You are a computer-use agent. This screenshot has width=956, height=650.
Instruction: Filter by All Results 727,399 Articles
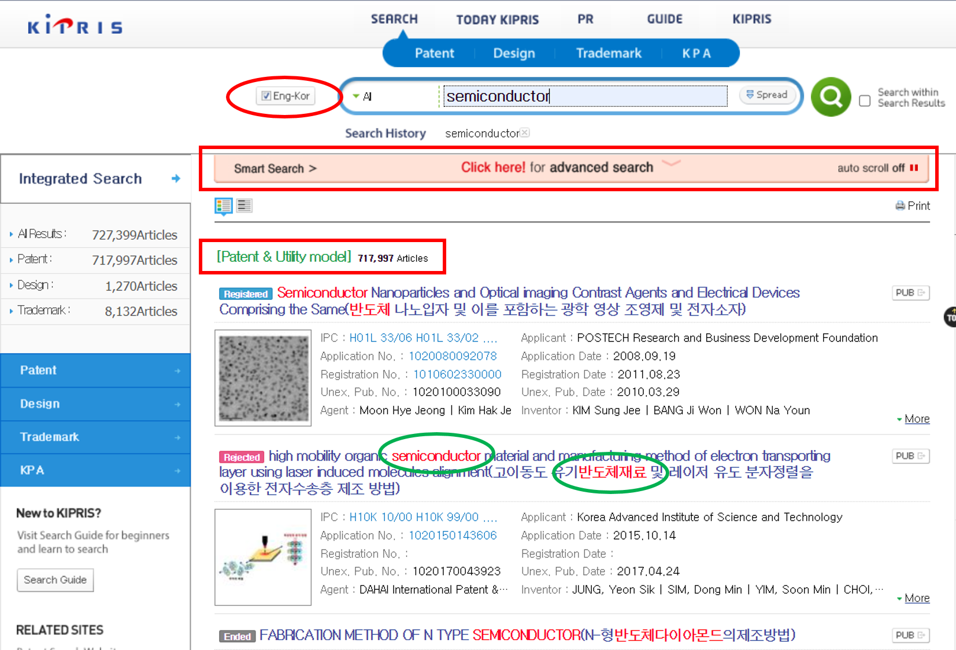coord(95,235)
